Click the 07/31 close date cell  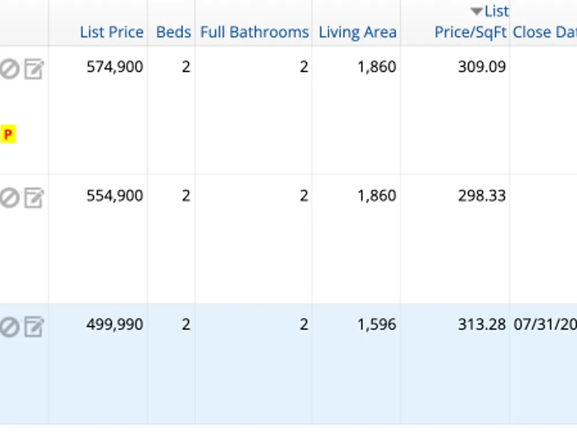pos(545,325)
